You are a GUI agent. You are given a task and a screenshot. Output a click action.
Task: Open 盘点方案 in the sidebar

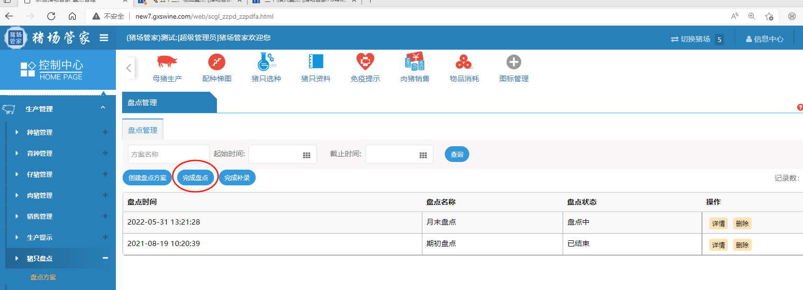(x=43, y=277)
